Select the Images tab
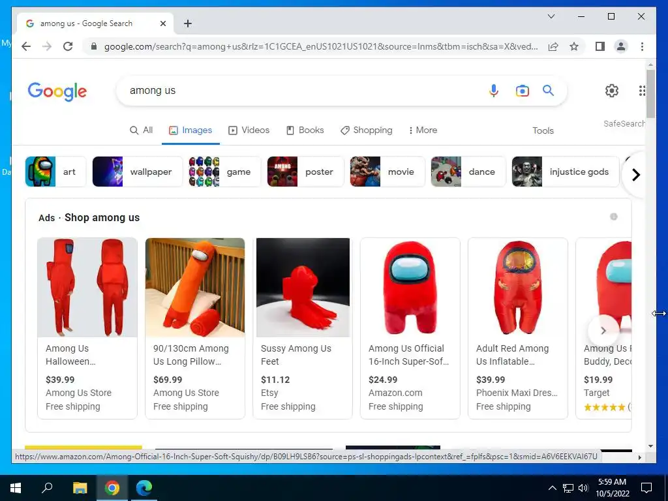668x501 pixels. [190, 130]
